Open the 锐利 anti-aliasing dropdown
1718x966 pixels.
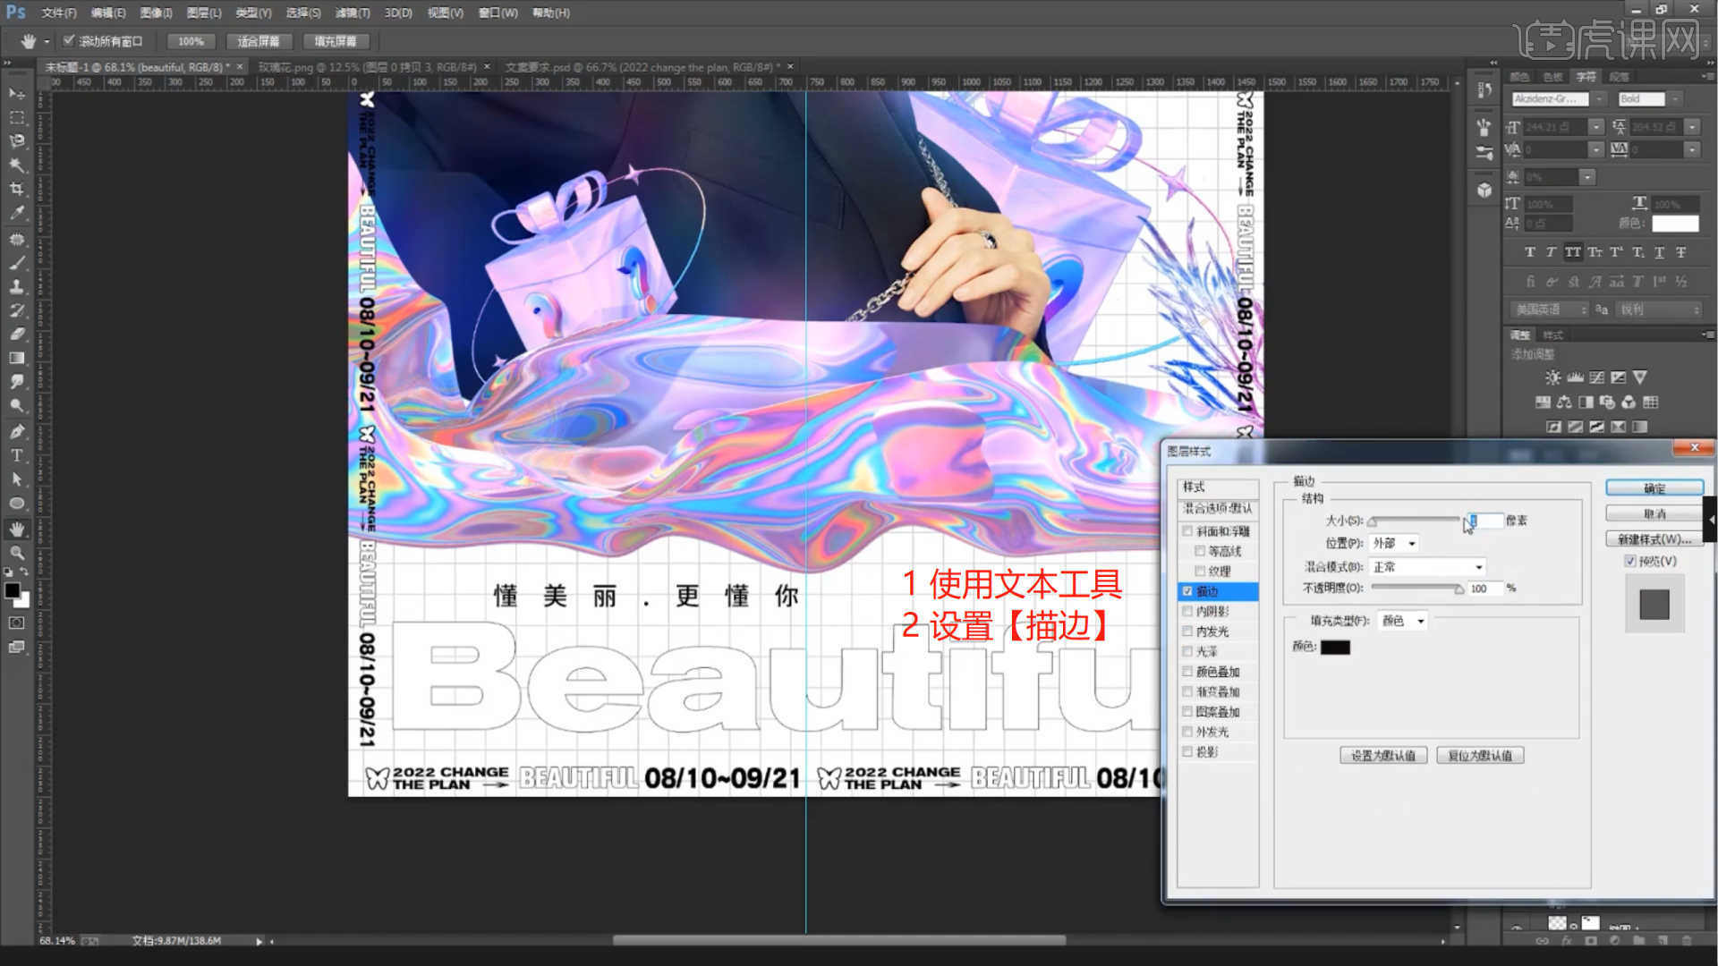click(1660, 309)
